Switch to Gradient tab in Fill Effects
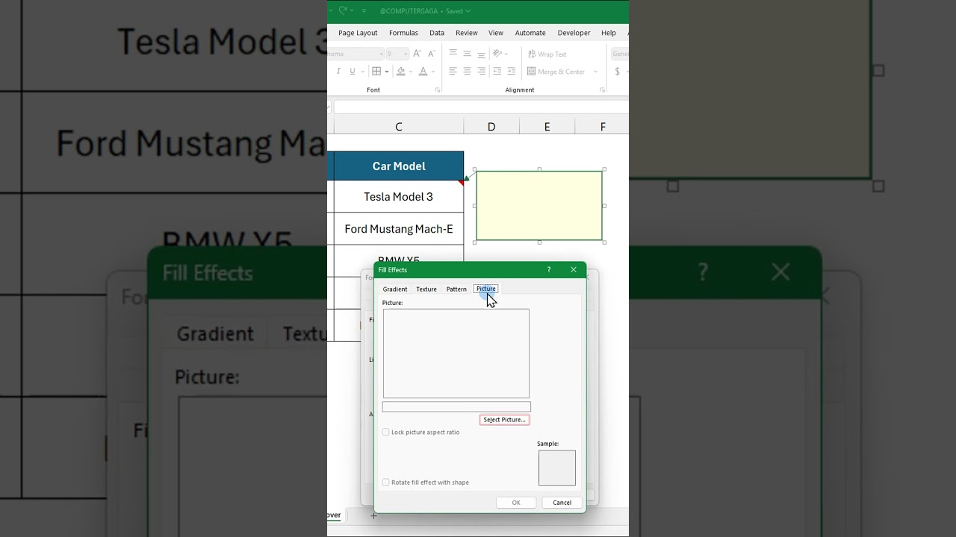 pos(395,289)
